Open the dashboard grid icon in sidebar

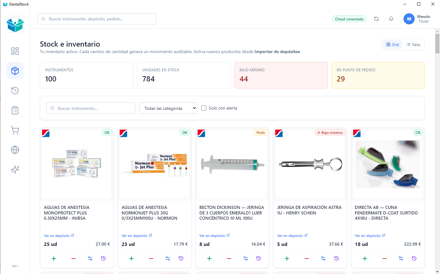(x=15, y=51)
